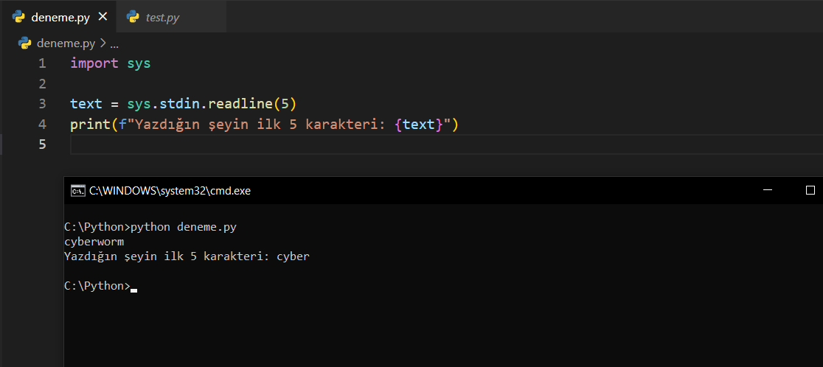The height and width of the screenshot is (367, 823).
Task: Close the deneme.py editor tab
Action: click(103, 16)
